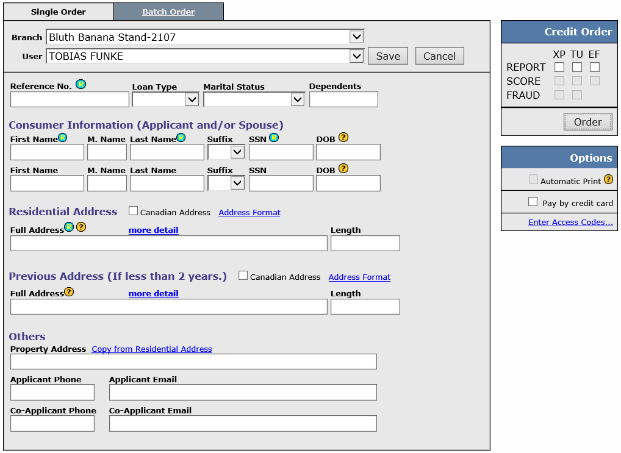Viewport: 621px width, 453px height.
Task: Click the globe icon next to Last Name
Action: click(x=180, y=137)
